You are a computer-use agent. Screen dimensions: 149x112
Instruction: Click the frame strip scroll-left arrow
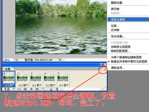[x=62, y=89]
